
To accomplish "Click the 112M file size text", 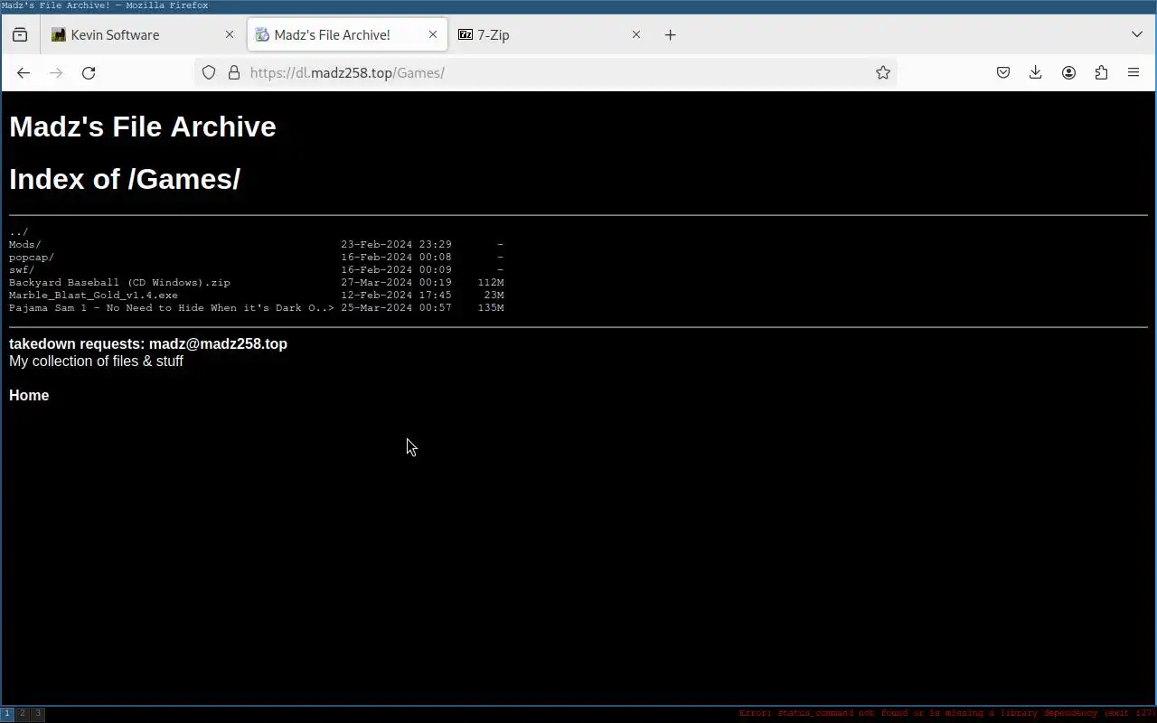I will [491, 282].
